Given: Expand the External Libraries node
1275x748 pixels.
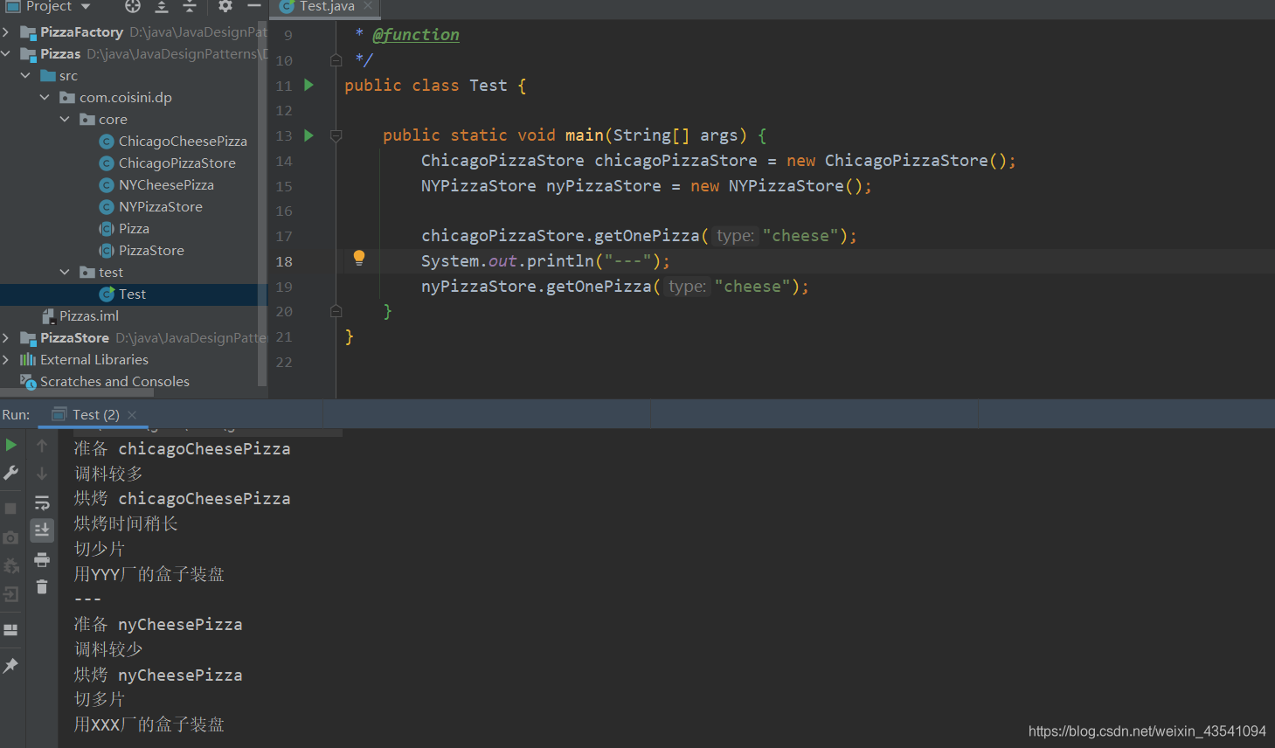Looking at the screenshot, I should [6, 360].
